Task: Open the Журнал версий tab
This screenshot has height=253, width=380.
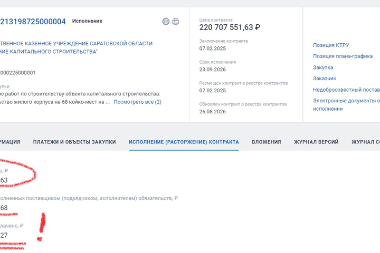Action: click(x=316, y=142)
